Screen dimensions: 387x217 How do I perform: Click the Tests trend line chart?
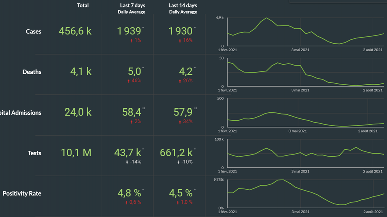coord(306,153)
